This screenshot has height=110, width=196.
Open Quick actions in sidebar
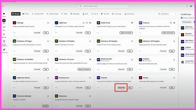[4, 51]
